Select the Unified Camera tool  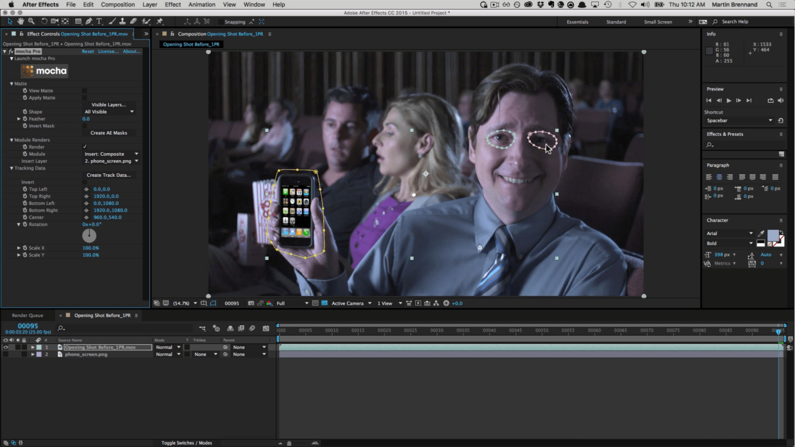coord(54,21)
